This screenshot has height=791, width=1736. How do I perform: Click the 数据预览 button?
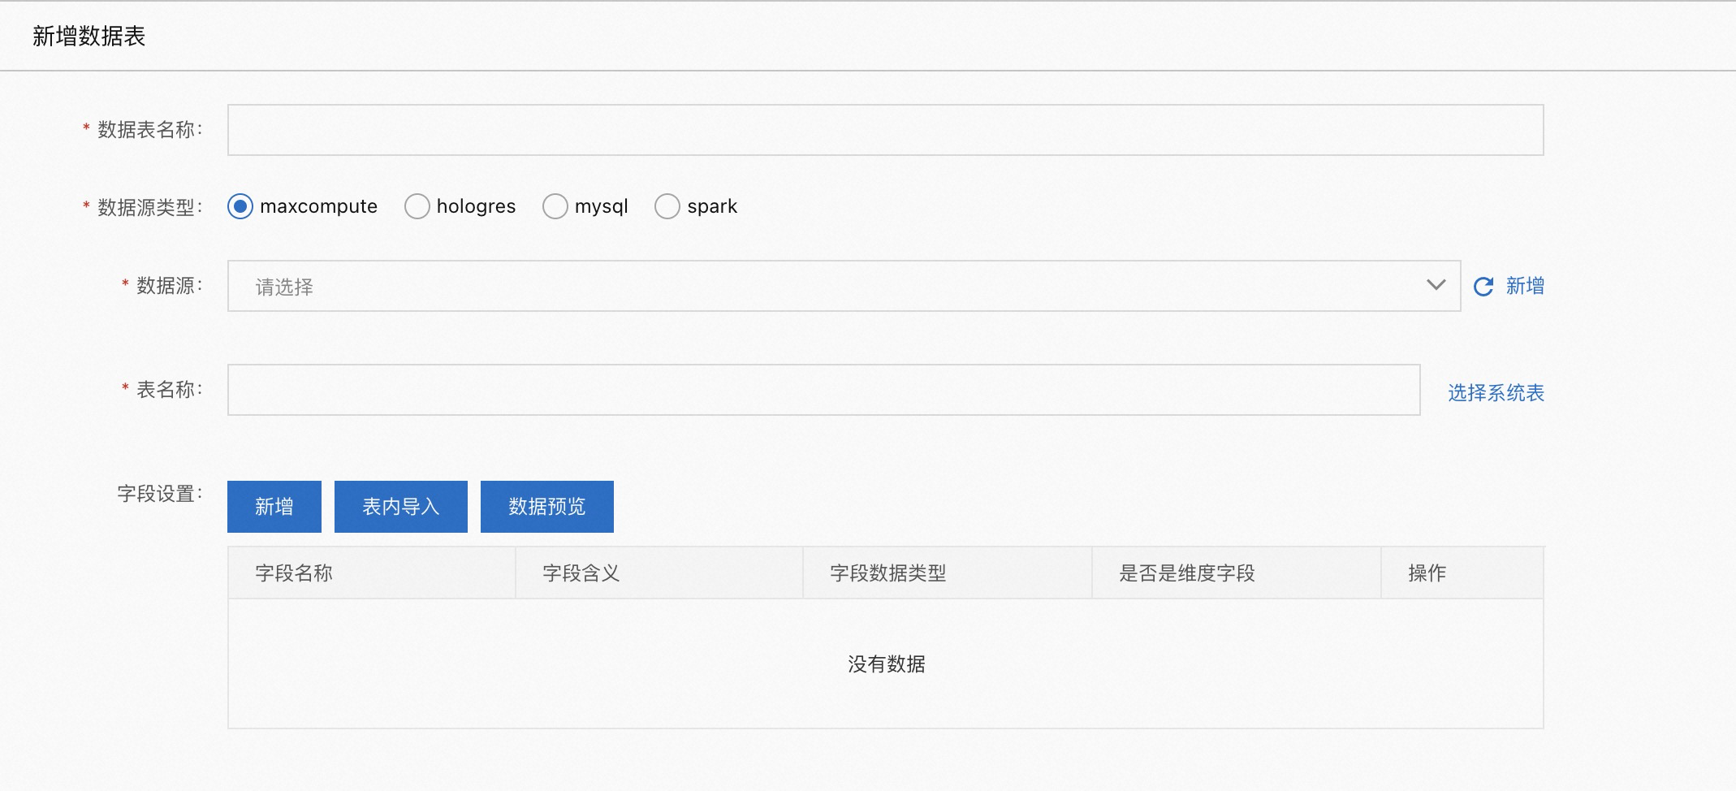pyautogui.click(x=546, y=506)
